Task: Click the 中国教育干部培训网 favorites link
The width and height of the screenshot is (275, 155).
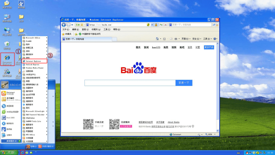Action: click(x=90, y=34)
